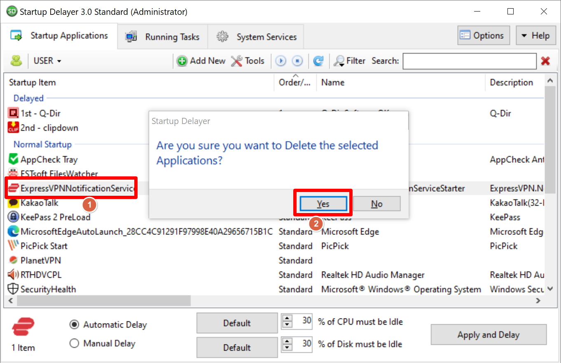Click the "Normal Startup" group header
Viewport: 561px width, 363px height.
coord(42,145)
